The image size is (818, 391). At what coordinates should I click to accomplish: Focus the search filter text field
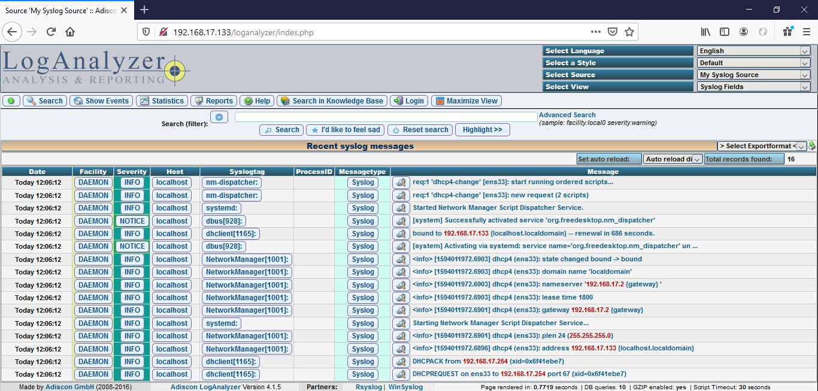click(386, 117)
